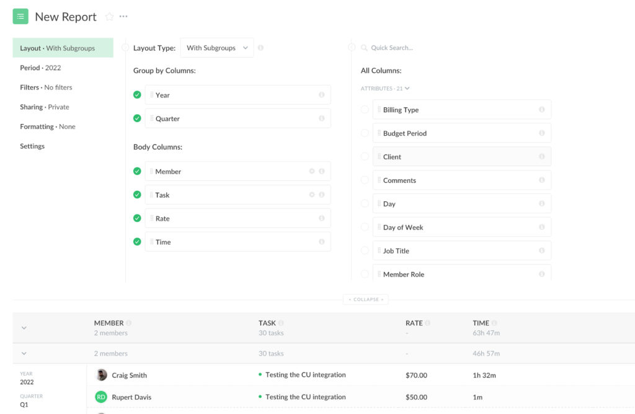This screenshot has width=635, height=414.
Task: Click the info icon next to Layout Type
Action: pos(260,47)
